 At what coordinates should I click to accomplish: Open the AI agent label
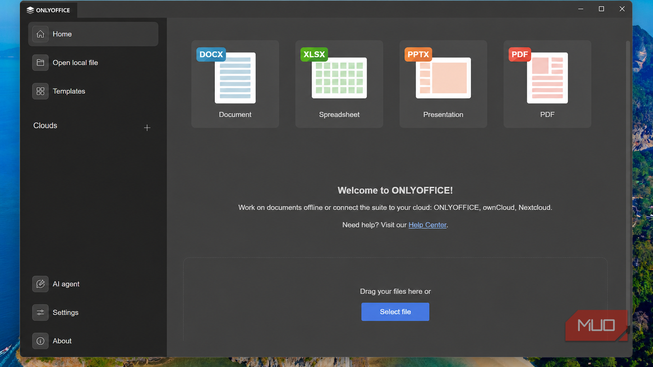[x=66, y=284]
